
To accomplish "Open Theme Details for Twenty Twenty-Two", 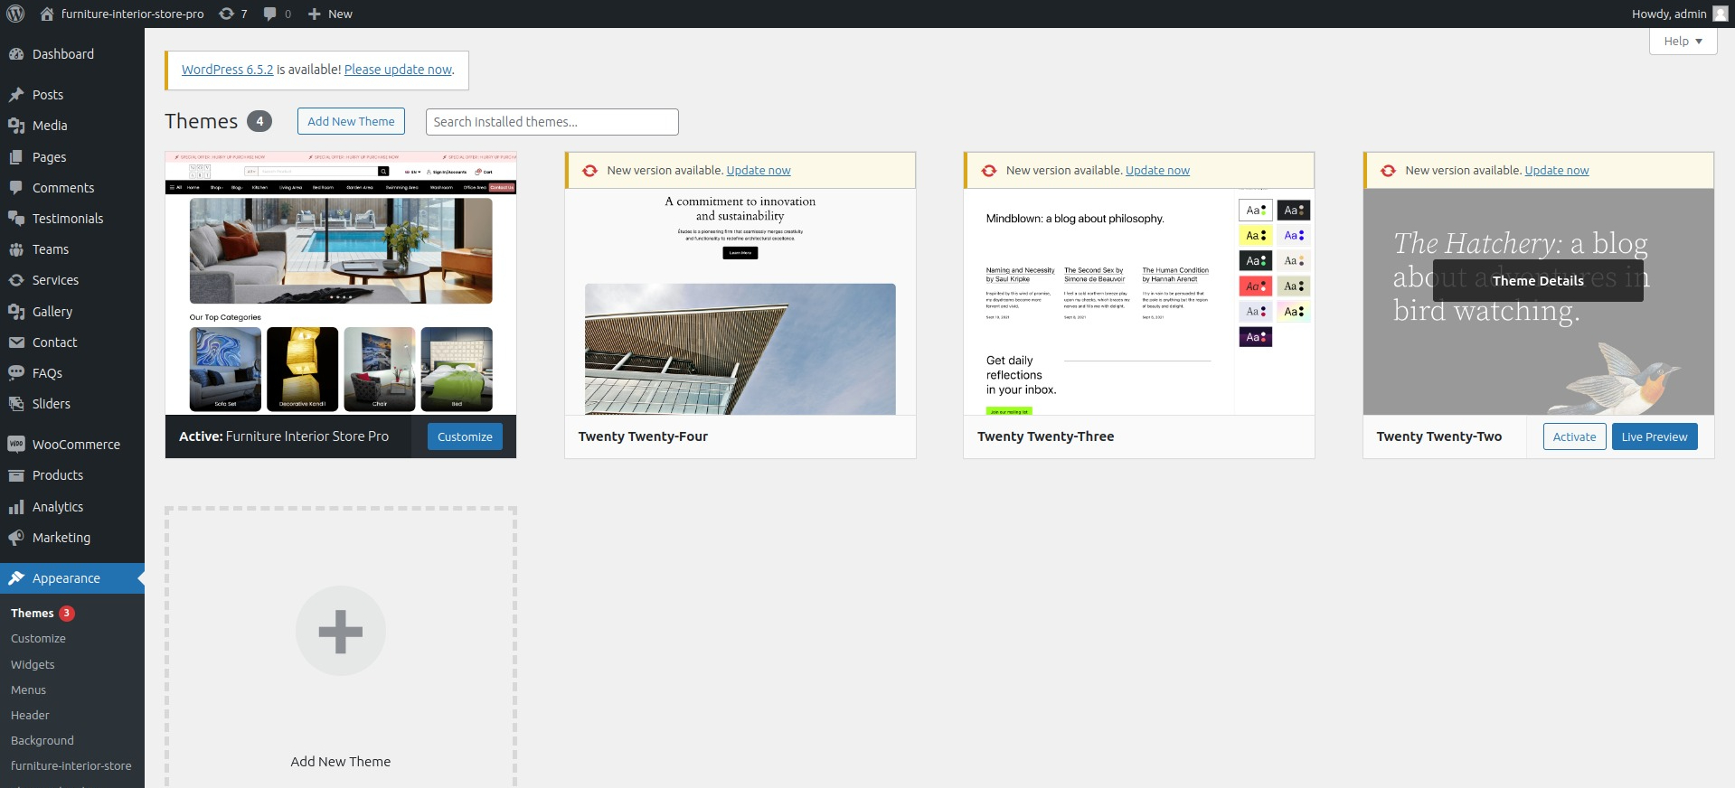I will pyautogui.click(x=1538, y=280).
